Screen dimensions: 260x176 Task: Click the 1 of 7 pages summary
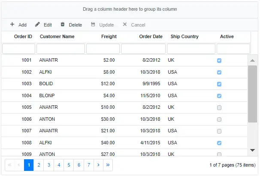(x=233, y=165)
